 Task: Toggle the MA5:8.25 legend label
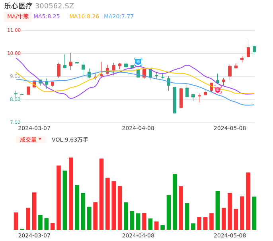tap(47, 17)
